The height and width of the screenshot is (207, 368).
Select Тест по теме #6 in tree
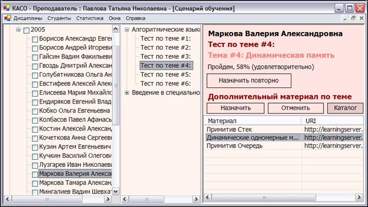[166, 83]
